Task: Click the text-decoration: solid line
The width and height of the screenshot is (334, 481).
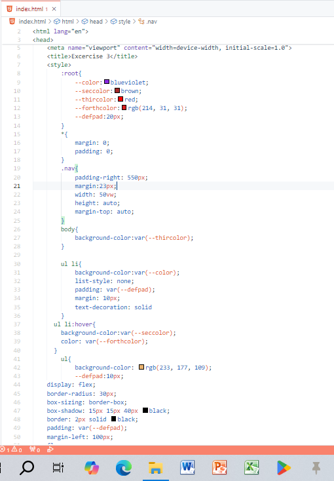Action: 113,307
